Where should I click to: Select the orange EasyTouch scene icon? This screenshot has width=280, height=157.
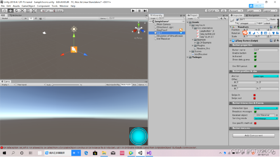click(74, 50)
